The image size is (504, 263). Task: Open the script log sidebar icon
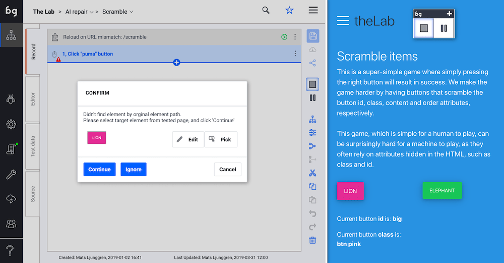click(11, 149)
